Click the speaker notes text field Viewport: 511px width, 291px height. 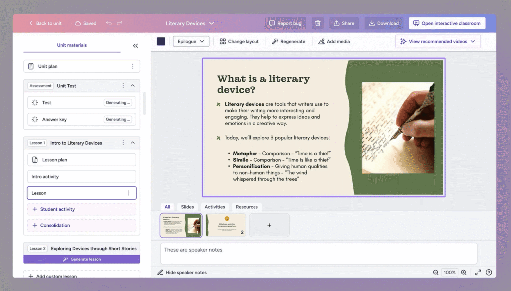[x=318, y=253]
